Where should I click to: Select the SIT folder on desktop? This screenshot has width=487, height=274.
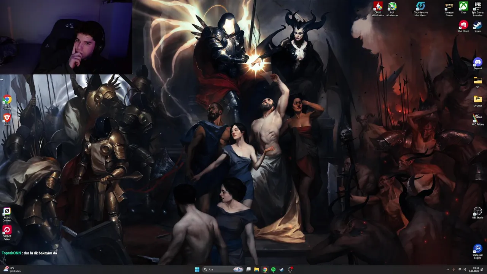click(x=477, y=82)
